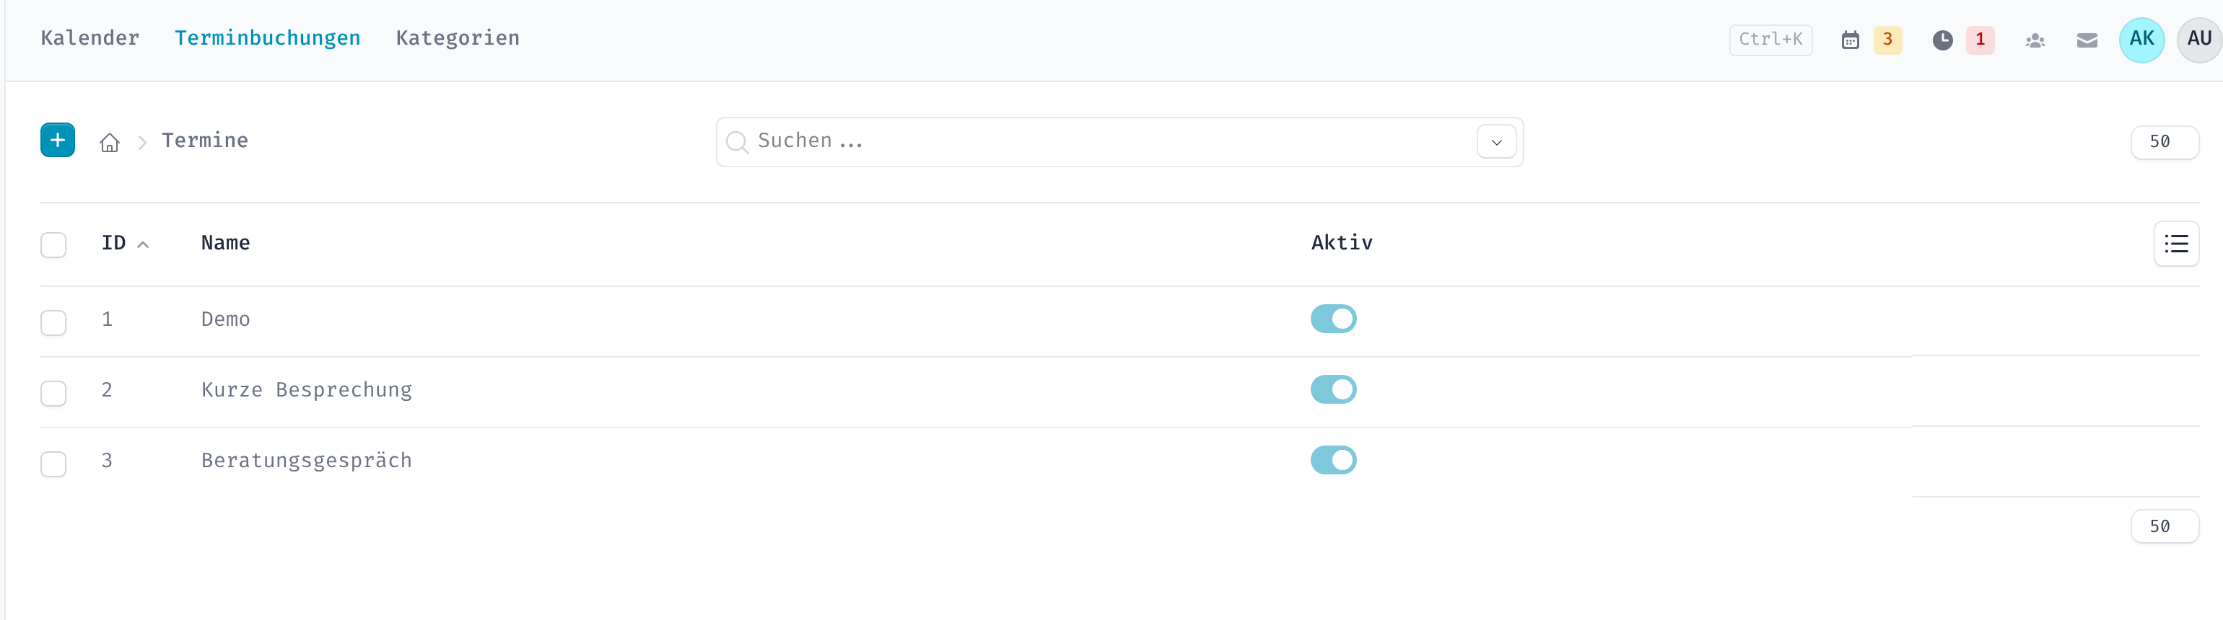2223x620 pixels.
Task: Open the clock timer icon
Action: coord(1942,40)
